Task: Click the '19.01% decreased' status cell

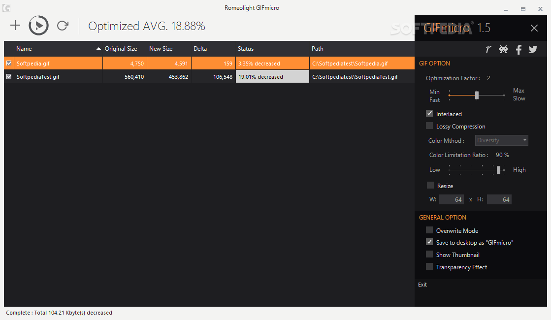Action: [x=272, y=77]
